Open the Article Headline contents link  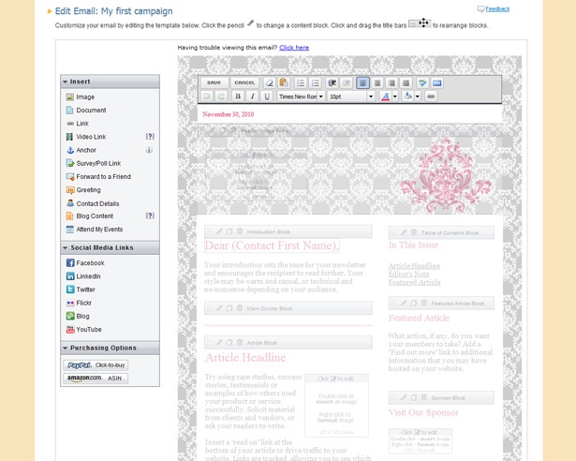pyautogui.click(x=414, y=266)
